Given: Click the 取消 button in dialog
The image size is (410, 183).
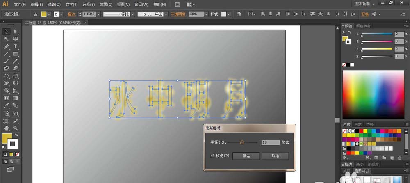Looking at the screenshot, I should pyautogui.click(x=275, y=156).
